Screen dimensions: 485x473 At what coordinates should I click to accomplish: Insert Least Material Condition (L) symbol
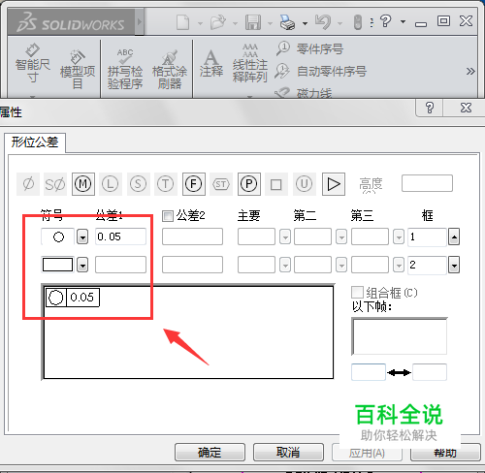[x=111, y=184]
